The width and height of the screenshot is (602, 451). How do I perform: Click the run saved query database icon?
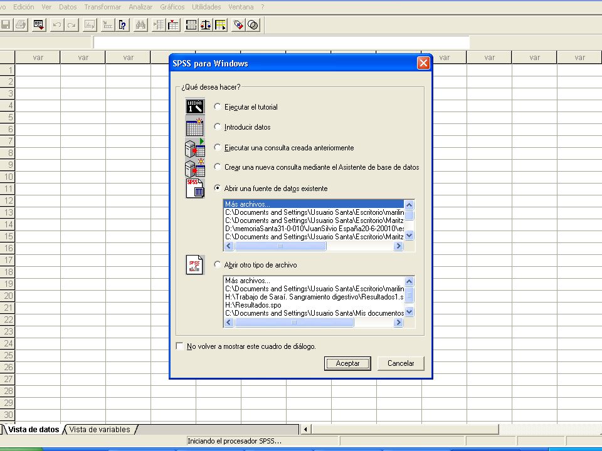195,148
